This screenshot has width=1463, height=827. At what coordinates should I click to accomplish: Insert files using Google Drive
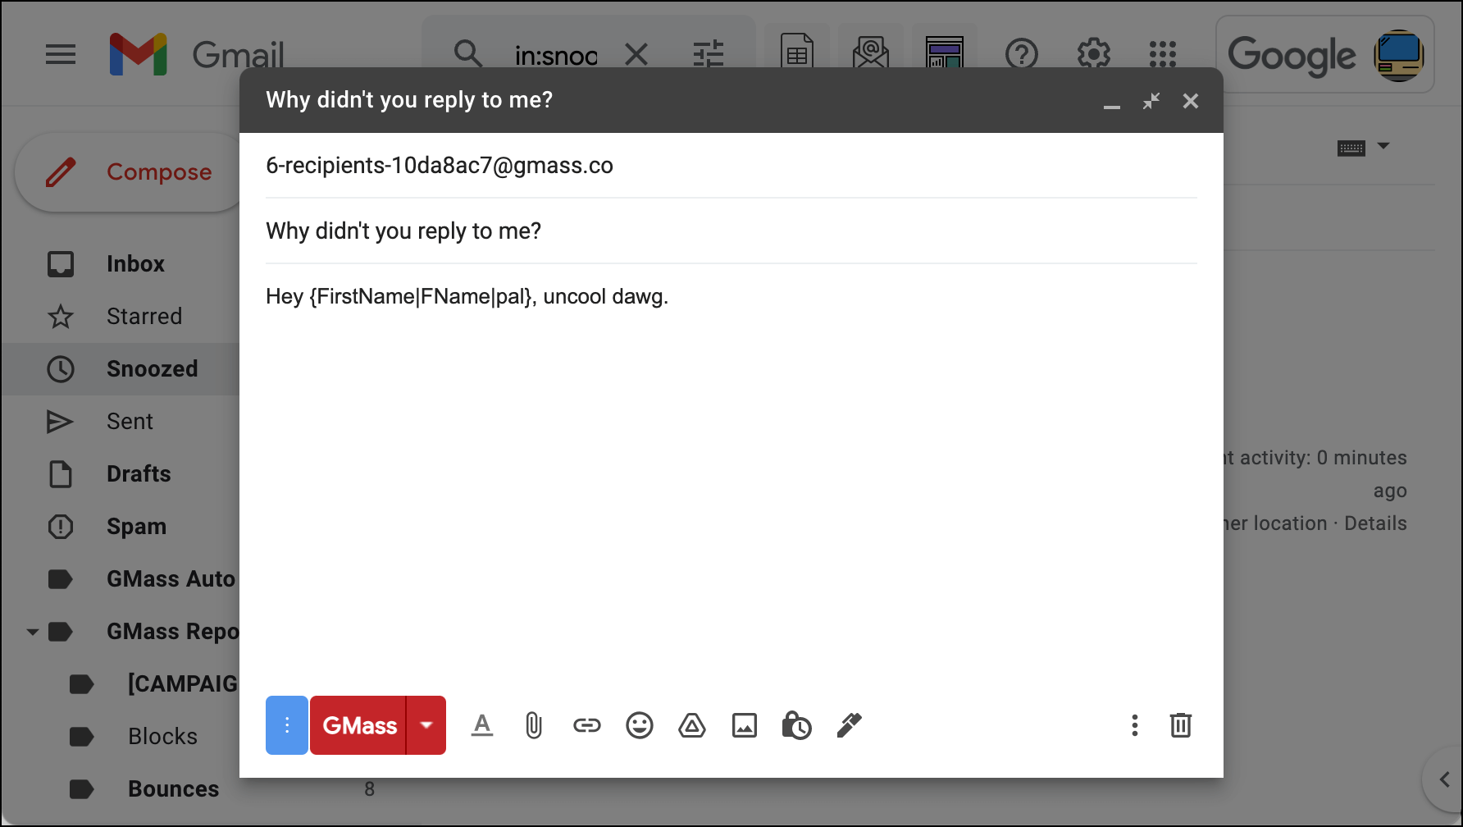(692, 725)
